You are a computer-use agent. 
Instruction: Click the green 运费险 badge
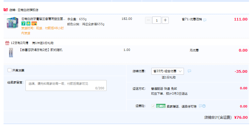(161, 106)
